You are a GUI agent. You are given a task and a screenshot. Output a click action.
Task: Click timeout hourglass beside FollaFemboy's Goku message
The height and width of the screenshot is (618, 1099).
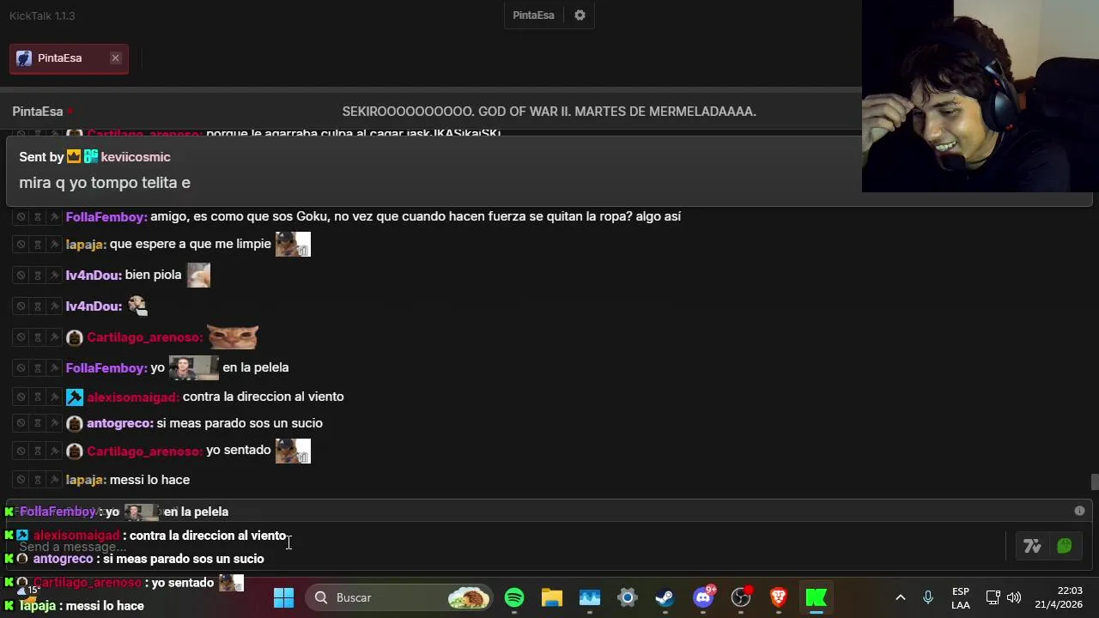click(38, 217)
